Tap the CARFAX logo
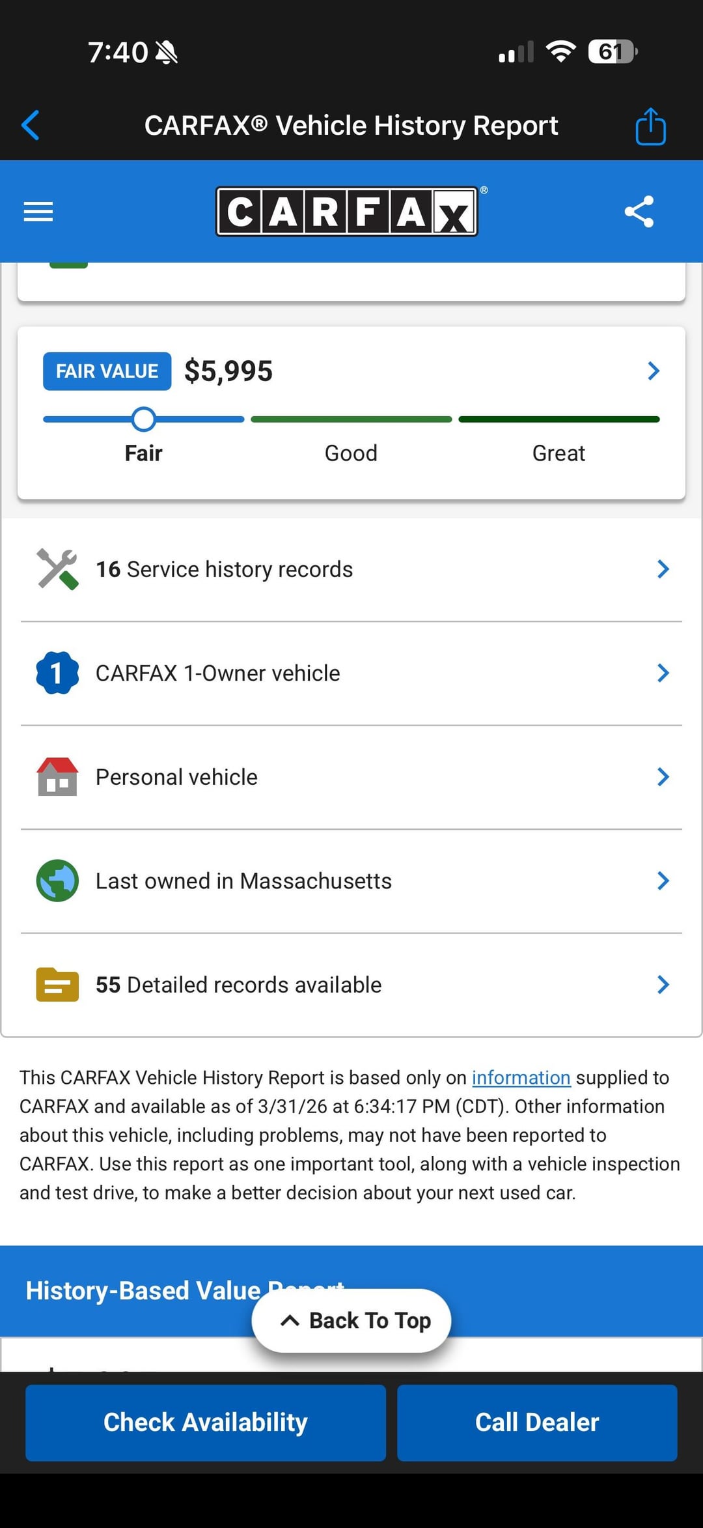Viewport: 703px width, 1528px height. 347,212
